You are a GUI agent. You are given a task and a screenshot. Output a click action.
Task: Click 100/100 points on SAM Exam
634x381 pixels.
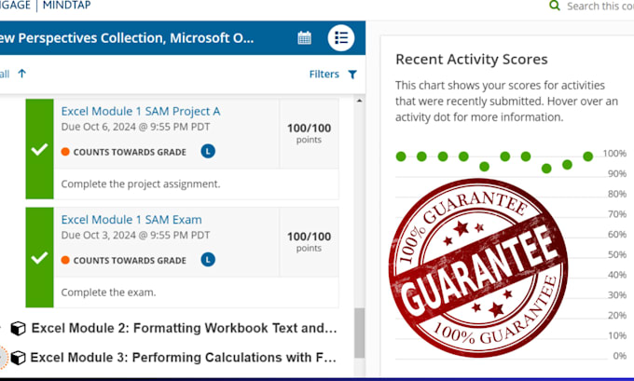[309, 241]
